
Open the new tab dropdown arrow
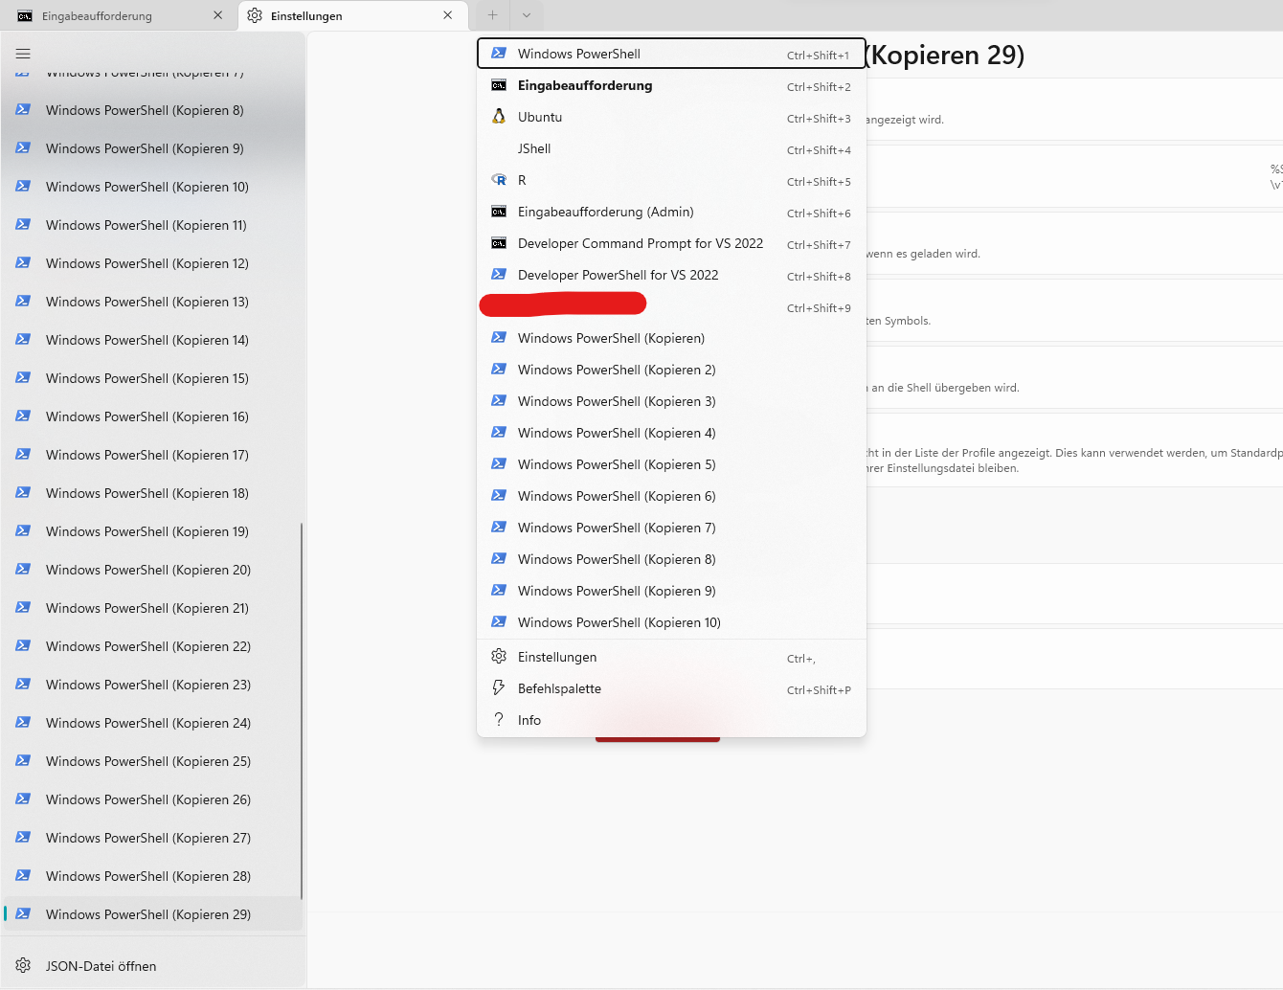pyautogui.click(x=527, y=15)
